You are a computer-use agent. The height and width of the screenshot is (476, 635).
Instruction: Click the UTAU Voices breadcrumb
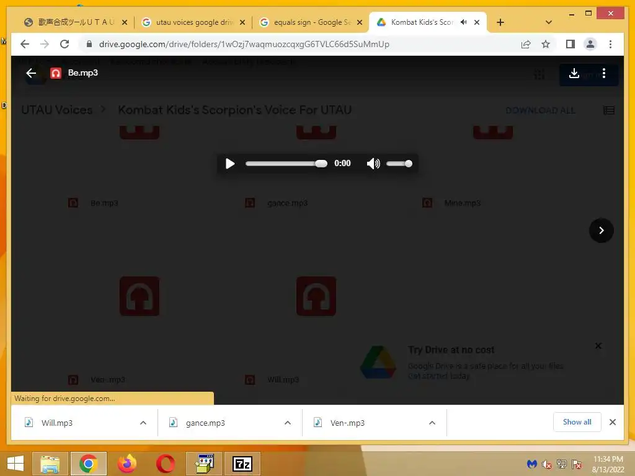coord(56,110)
